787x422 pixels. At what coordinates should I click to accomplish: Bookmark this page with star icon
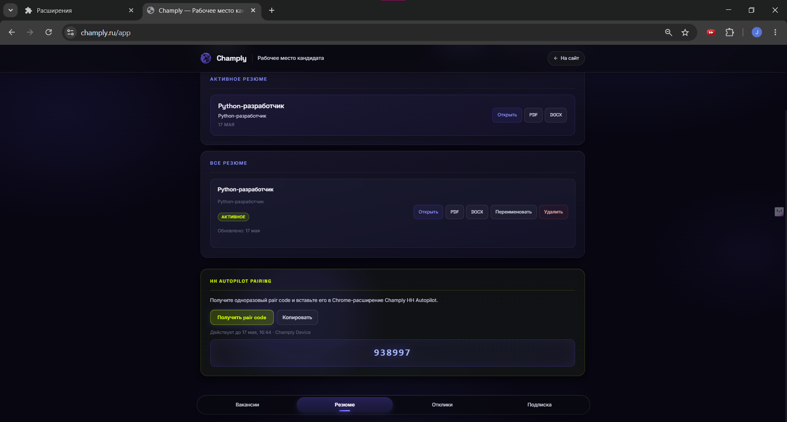tap(685, 32)
